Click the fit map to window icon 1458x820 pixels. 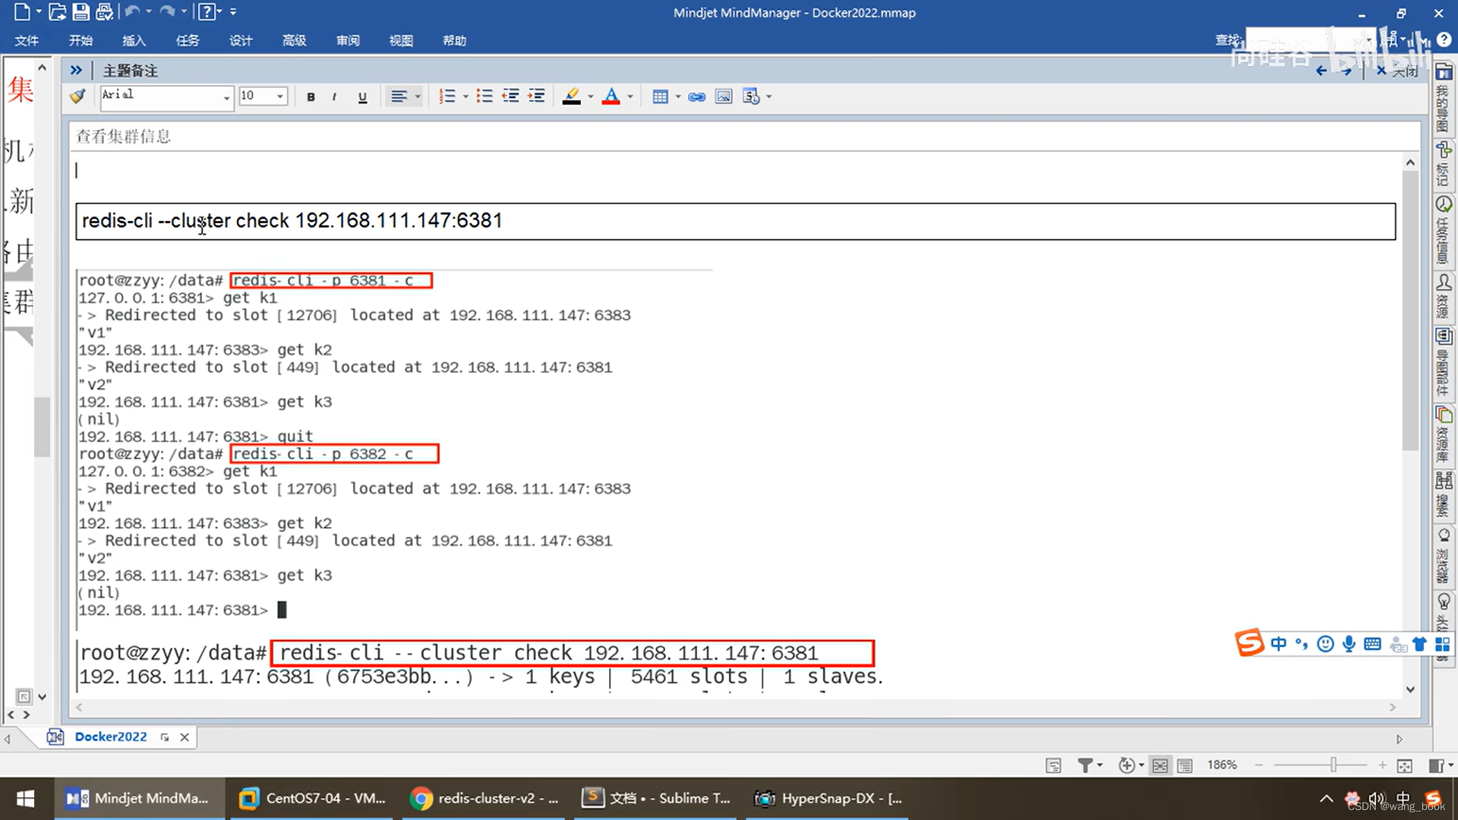click(1405, 765)
